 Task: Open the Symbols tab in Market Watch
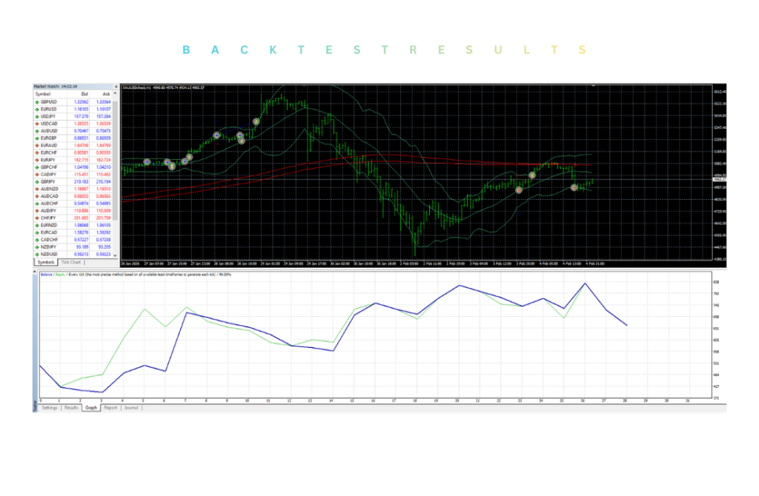pos(46,262)
